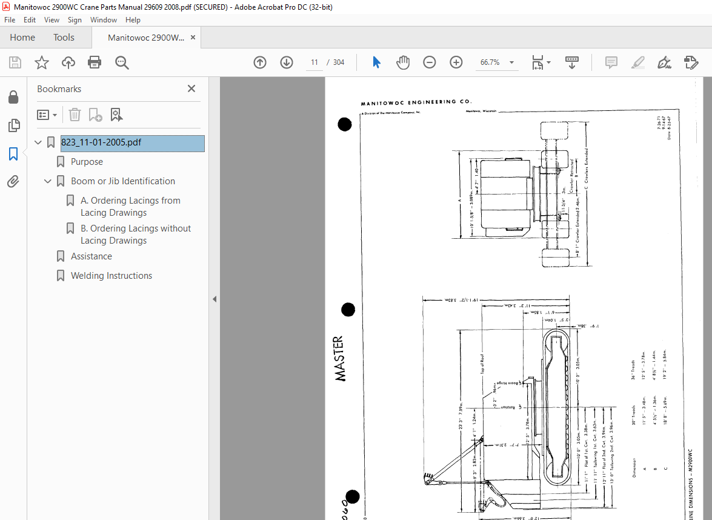
Task: Close the Bookmarks panel
Action: pyautogui.click(x=191, y=88)
